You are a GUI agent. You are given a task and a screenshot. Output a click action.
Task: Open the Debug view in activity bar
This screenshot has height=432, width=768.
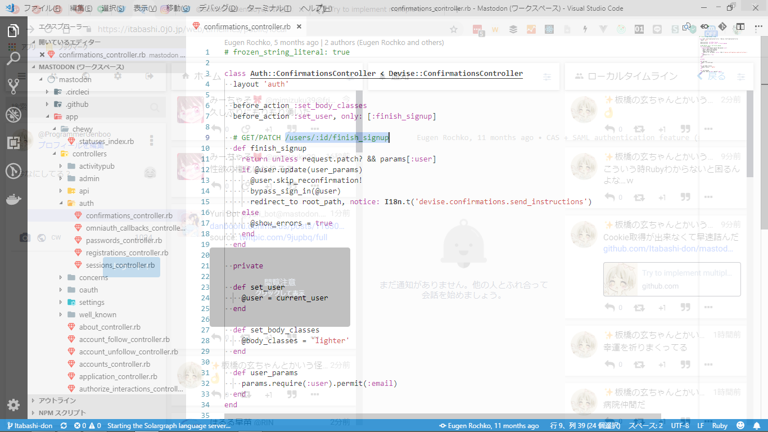[13, 115]
